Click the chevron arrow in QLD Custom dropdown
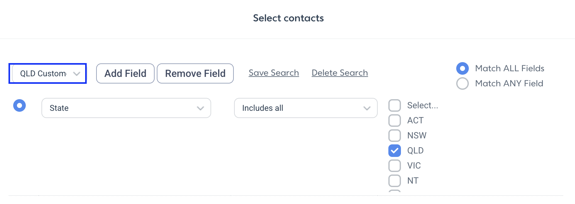This screenshot has height=204, width=575. 77,74
